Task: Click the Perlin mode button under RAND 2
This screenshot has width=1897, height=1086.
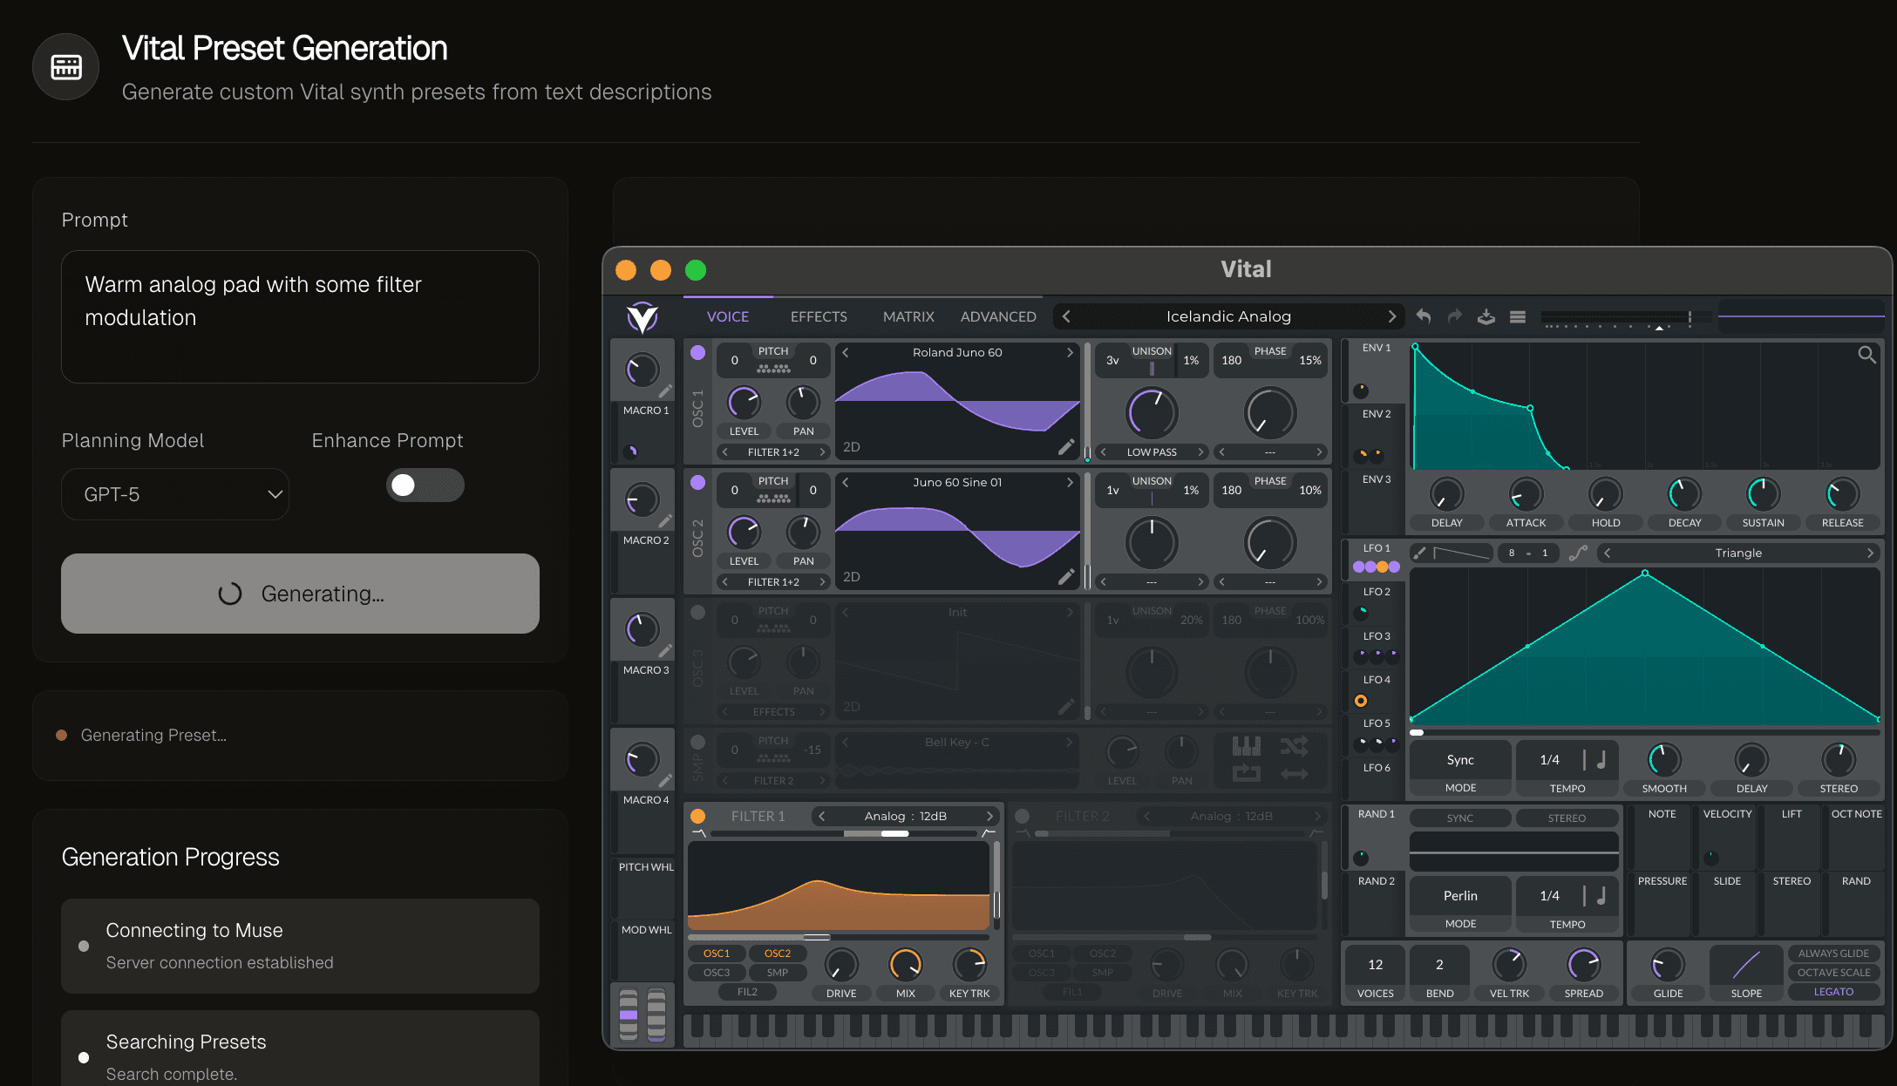Action: tap(1459, 895)
